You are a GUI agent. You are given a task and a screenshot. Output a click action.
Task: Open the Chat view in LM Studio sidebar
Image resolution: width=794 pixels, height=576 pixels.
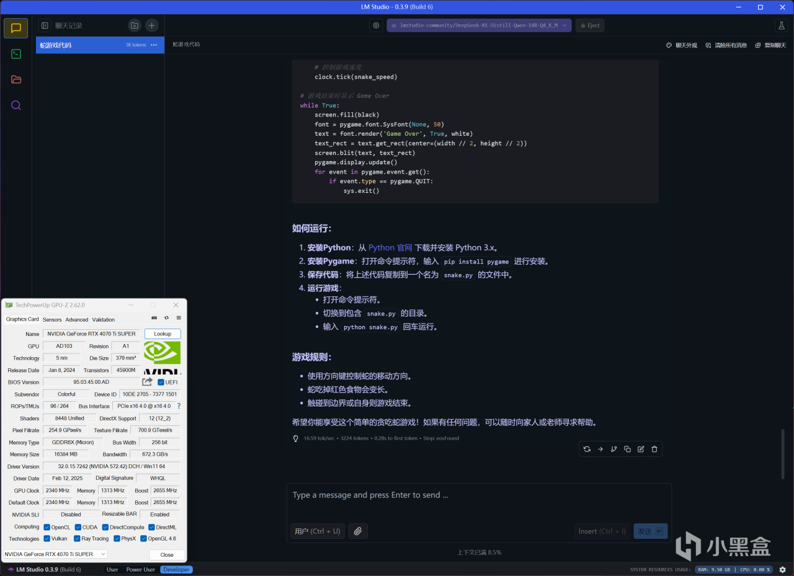pyautogui.click(x=16, y=29)
